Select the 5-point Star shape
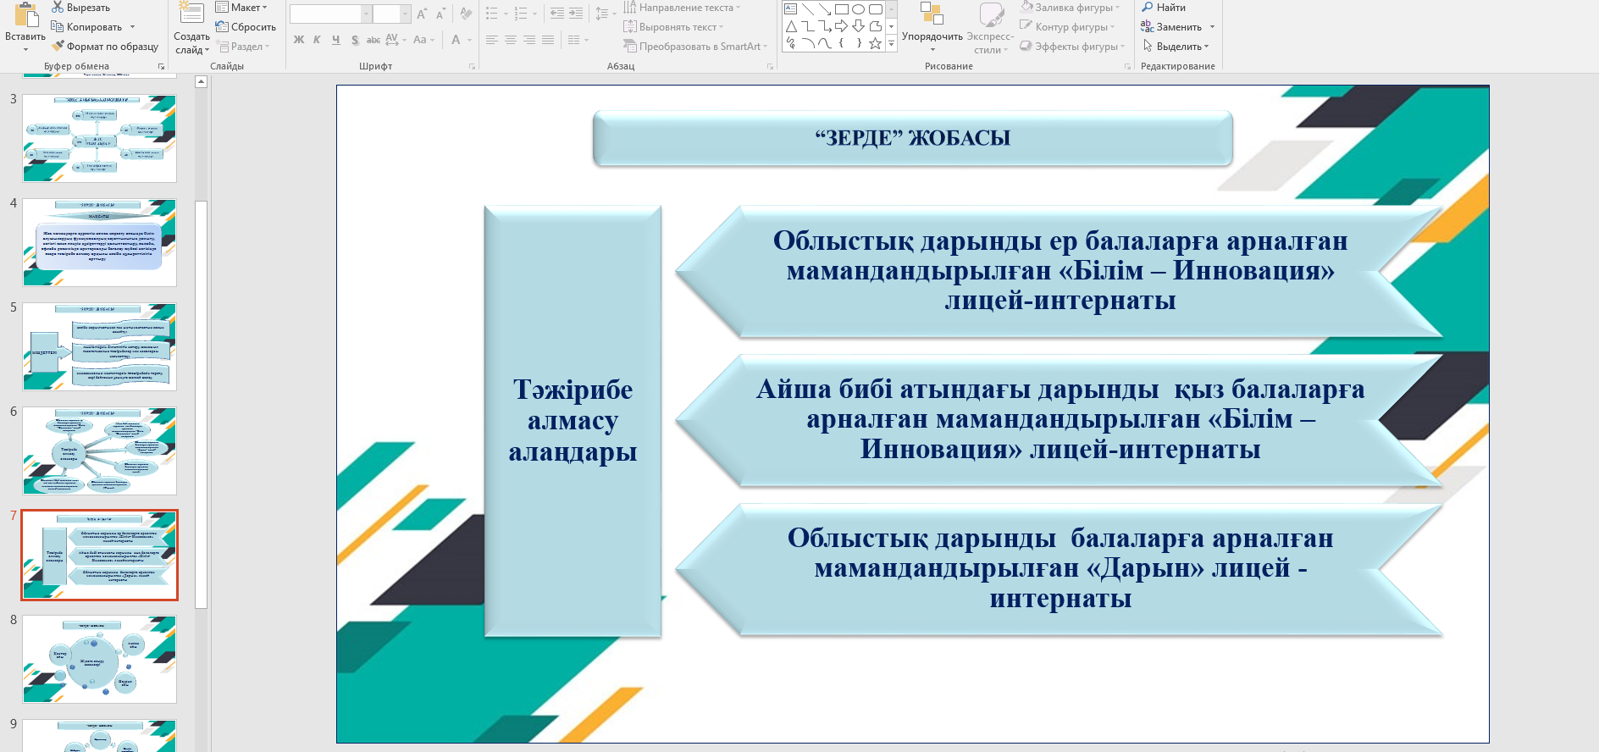 click(x=875, y=43)
